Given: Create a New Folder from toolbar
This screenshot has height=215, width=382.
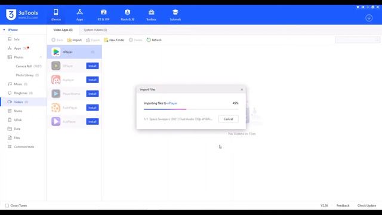Looking at the screenshot, I should pos(114,40).
